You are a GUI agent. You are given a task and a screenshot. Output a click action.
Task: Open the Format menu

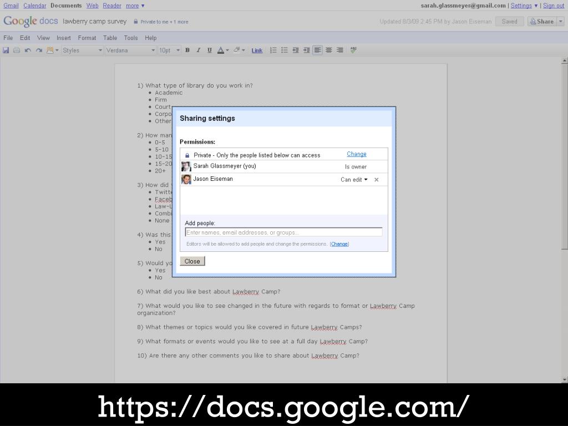(x=87, y=38)
